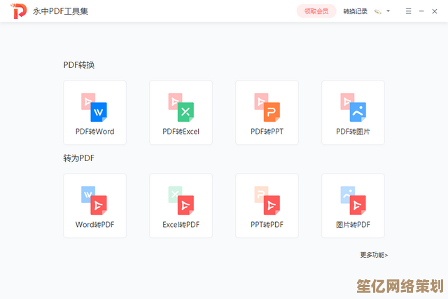The image size is (448, 299).
Task: Open the PPT转PDF converter icon
Action: coord(267,201)
